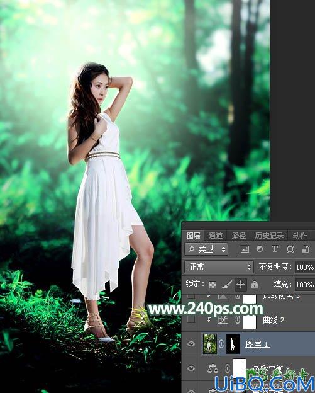Select the white mask thumbnail of 曲线 2
Viewport: 315px width, 393px height.
coord(250,321)
